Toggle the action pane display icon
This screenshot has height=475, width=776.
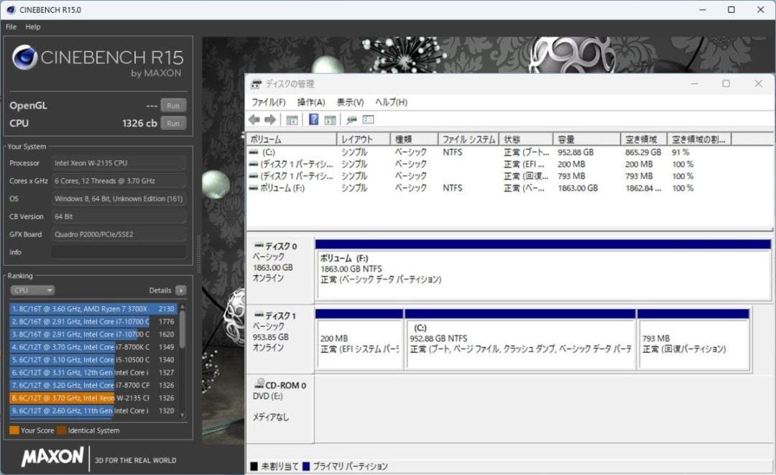(329, 120)
